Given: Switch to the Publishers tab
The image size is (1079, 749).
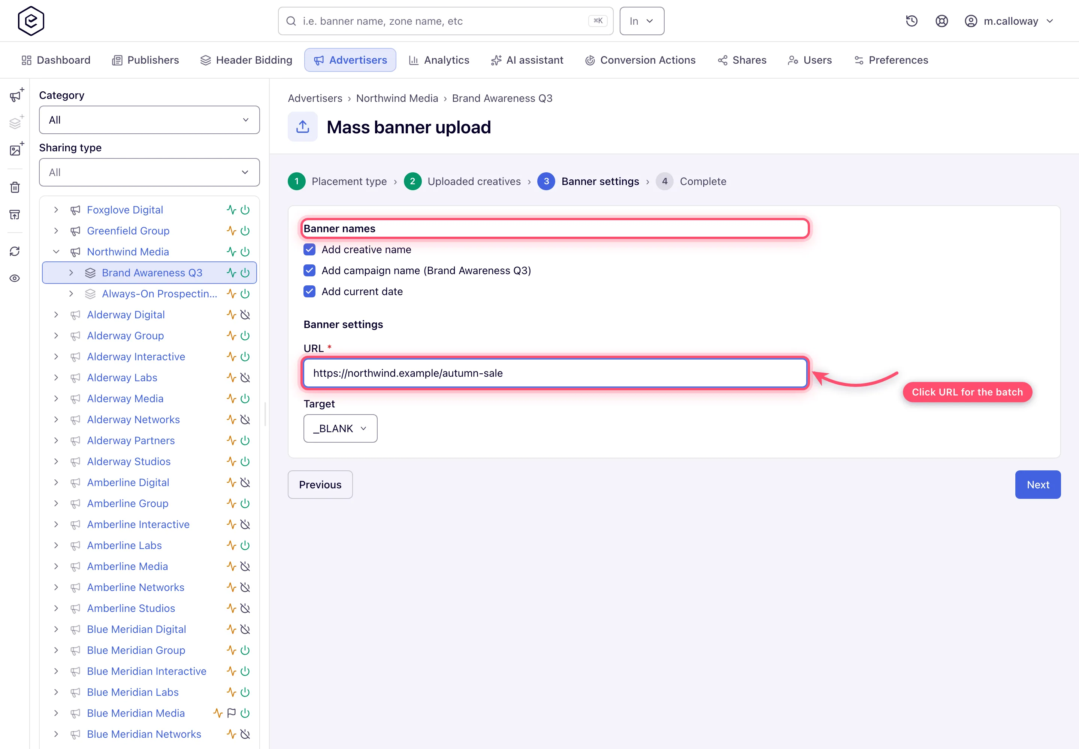Looking at the screenshot, I should click(146, 60).
